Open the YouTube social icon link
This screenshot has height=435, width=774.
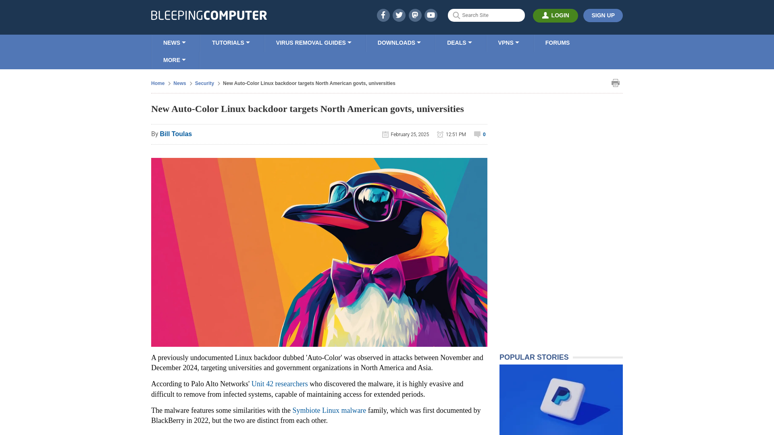[431, 15]
